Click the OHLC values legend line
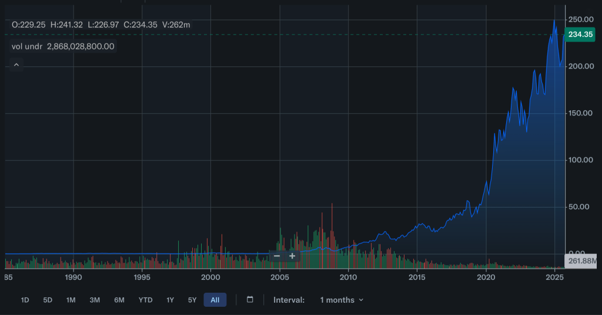602x315 pixels. pos(101,25)
